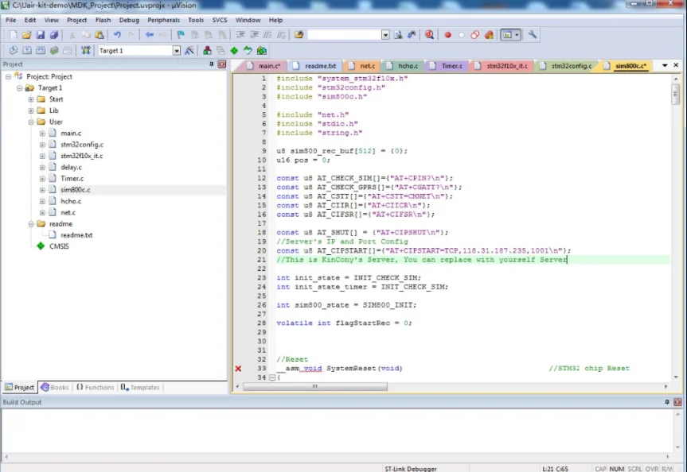This screenshot has width=687, height=472.
Task: Click the find text input field
Action: [343, 35]
